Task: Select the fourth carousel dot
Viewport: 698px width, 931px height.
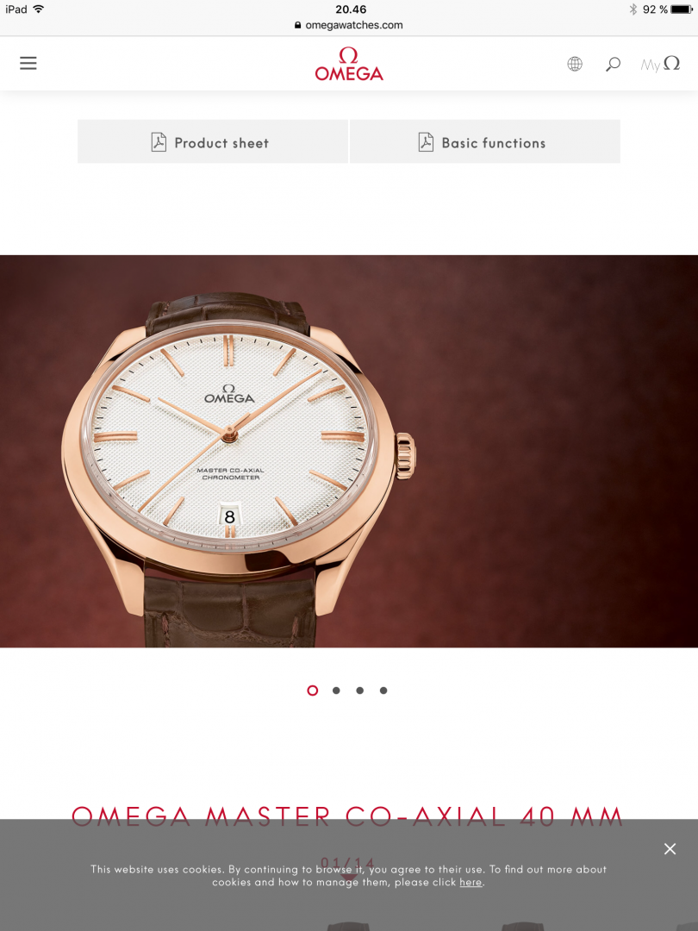Action: tap(383, 690)
